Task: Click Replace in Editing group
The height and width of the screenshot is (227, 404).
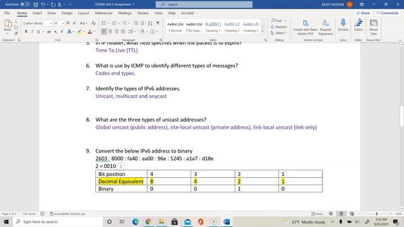Action: click(278, 26)
